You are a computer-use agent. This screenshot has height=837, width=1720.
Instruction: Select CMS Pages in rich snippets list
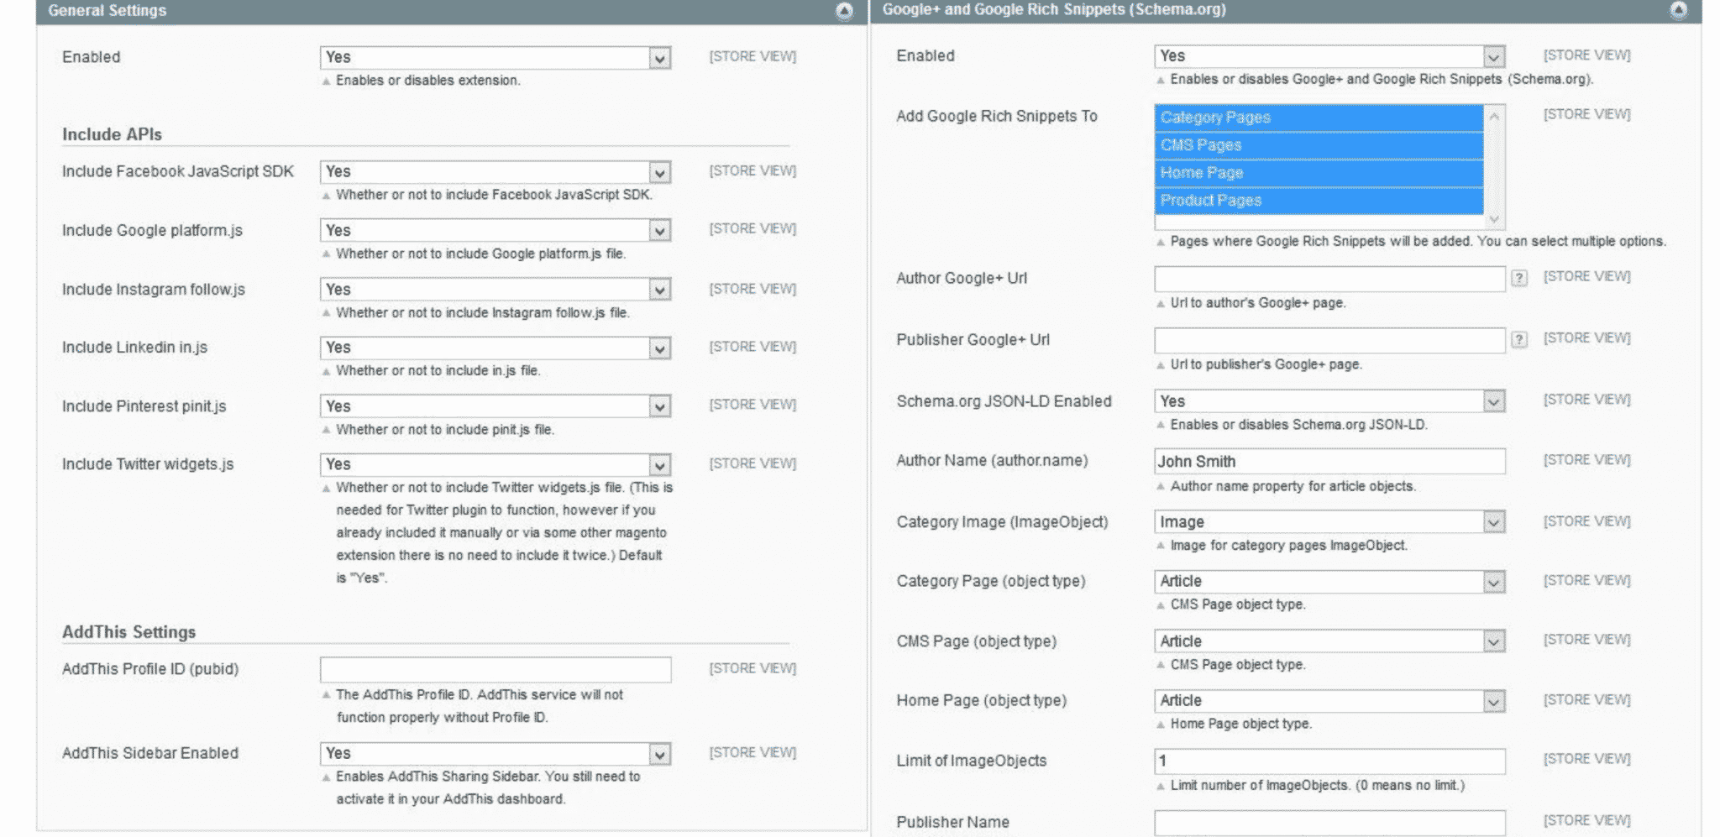tap(1319, 145)
